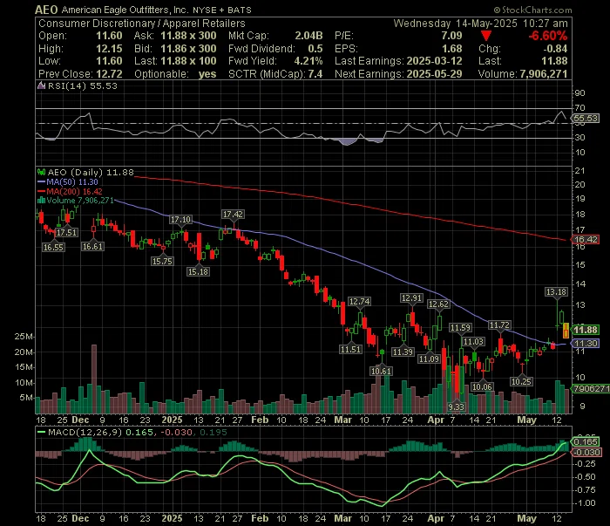Click the Open value 11.60
The image size is (610, 526).
pos(109,36)
